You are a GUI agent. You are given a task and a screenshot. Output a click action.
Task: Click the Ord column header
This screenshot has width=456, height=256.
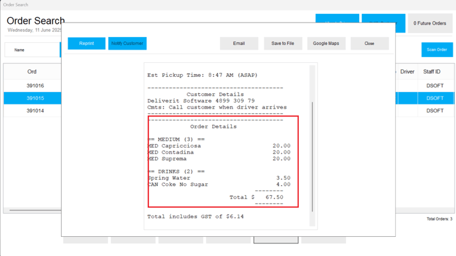32,71
